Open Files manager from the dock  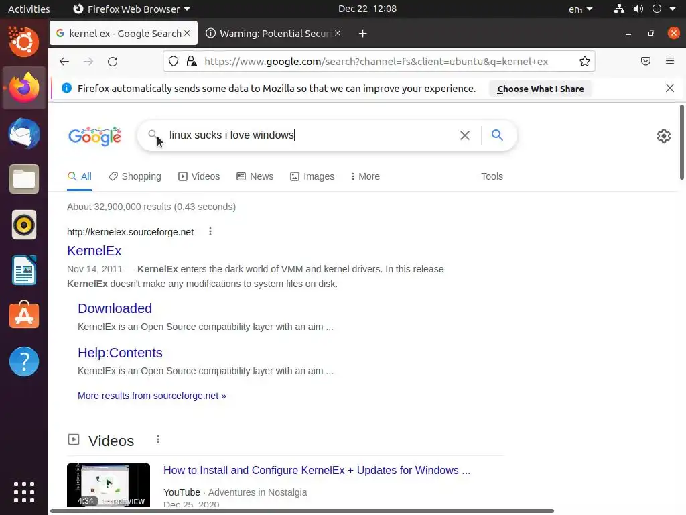24,179
